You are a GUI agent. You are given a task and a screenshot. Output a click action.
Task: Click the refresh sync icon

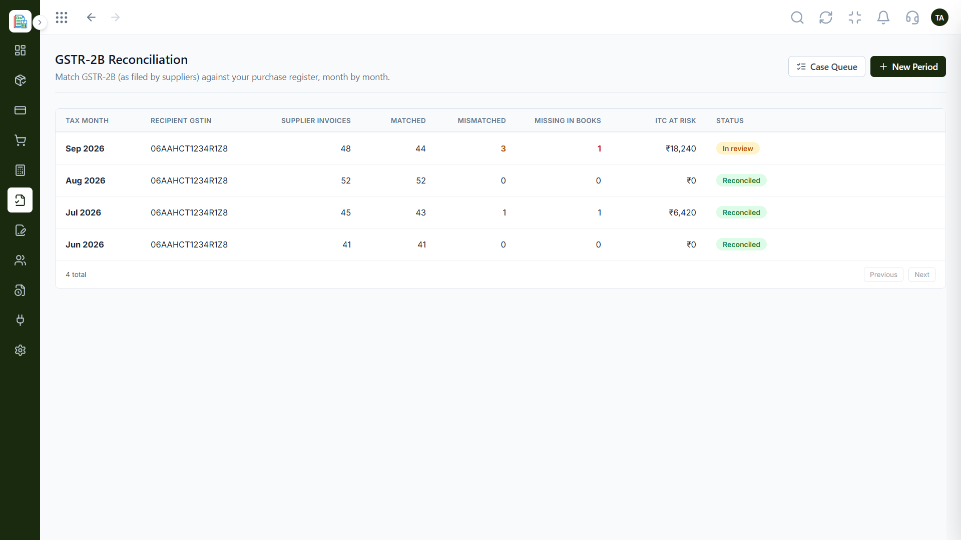point(826,18)
